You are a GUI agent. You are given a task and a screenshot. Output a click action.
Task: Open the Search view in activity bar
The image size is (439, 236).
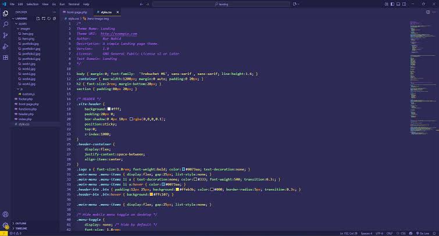click(5, 24)
